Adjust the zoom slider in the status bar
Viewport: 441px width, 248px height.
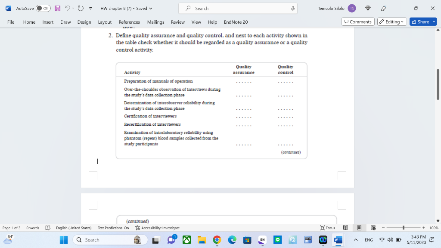tap(404, 228)
